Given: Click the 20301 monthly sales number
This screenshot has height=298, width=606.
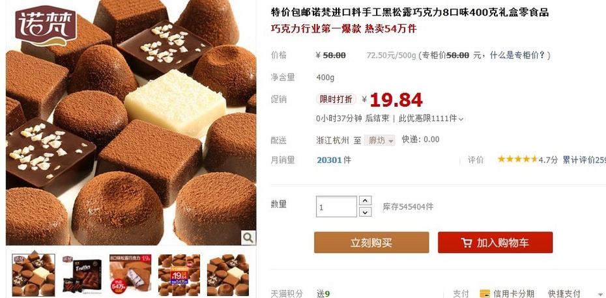Looking at the screenshot, I should pos(329,160).
